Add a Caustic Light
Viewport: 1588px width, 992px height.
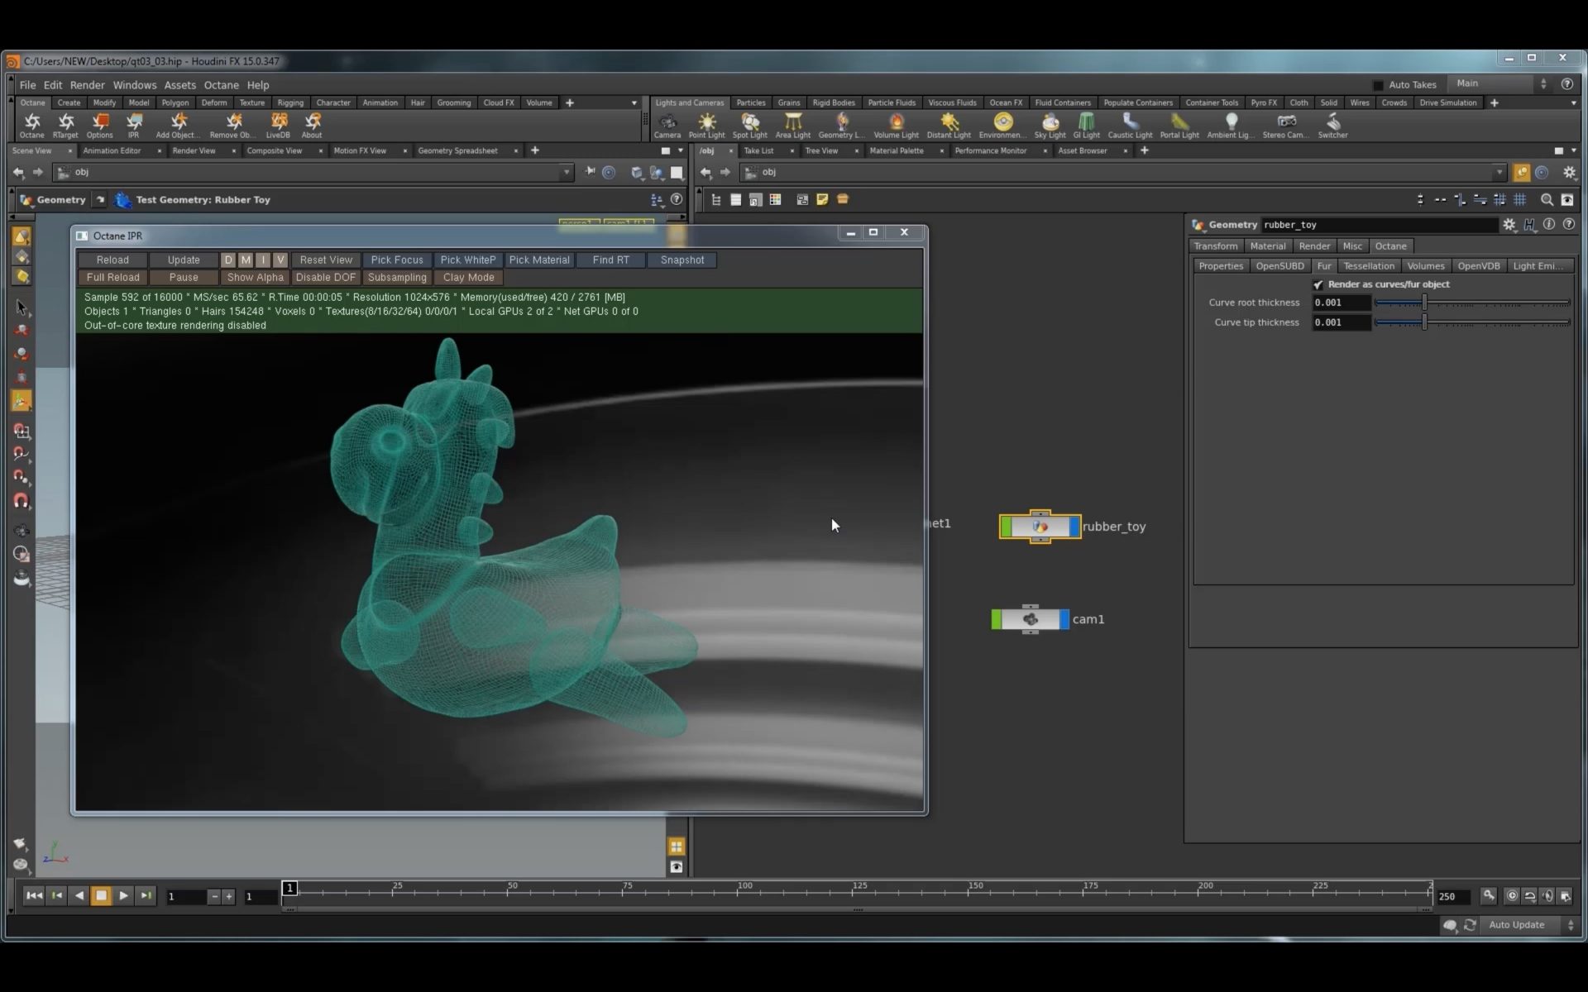[1130, 126]
